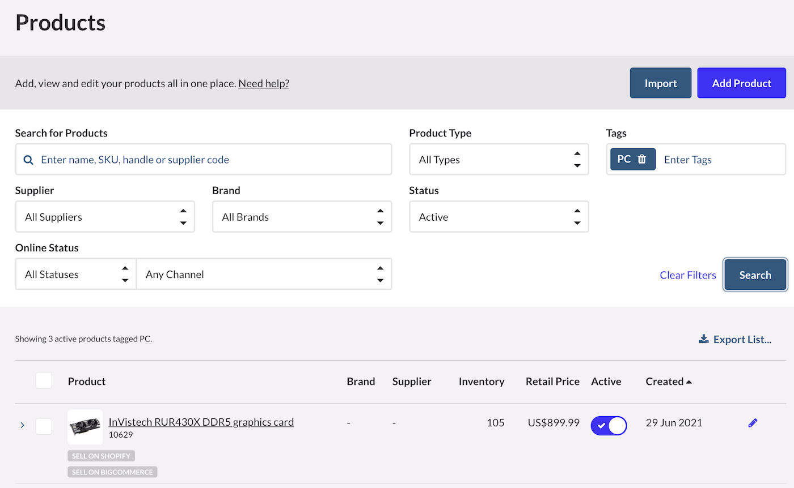Toggle off Active switch for the graphics card
The height and width of the screenshot is (488, 794).
click(609, 426)
